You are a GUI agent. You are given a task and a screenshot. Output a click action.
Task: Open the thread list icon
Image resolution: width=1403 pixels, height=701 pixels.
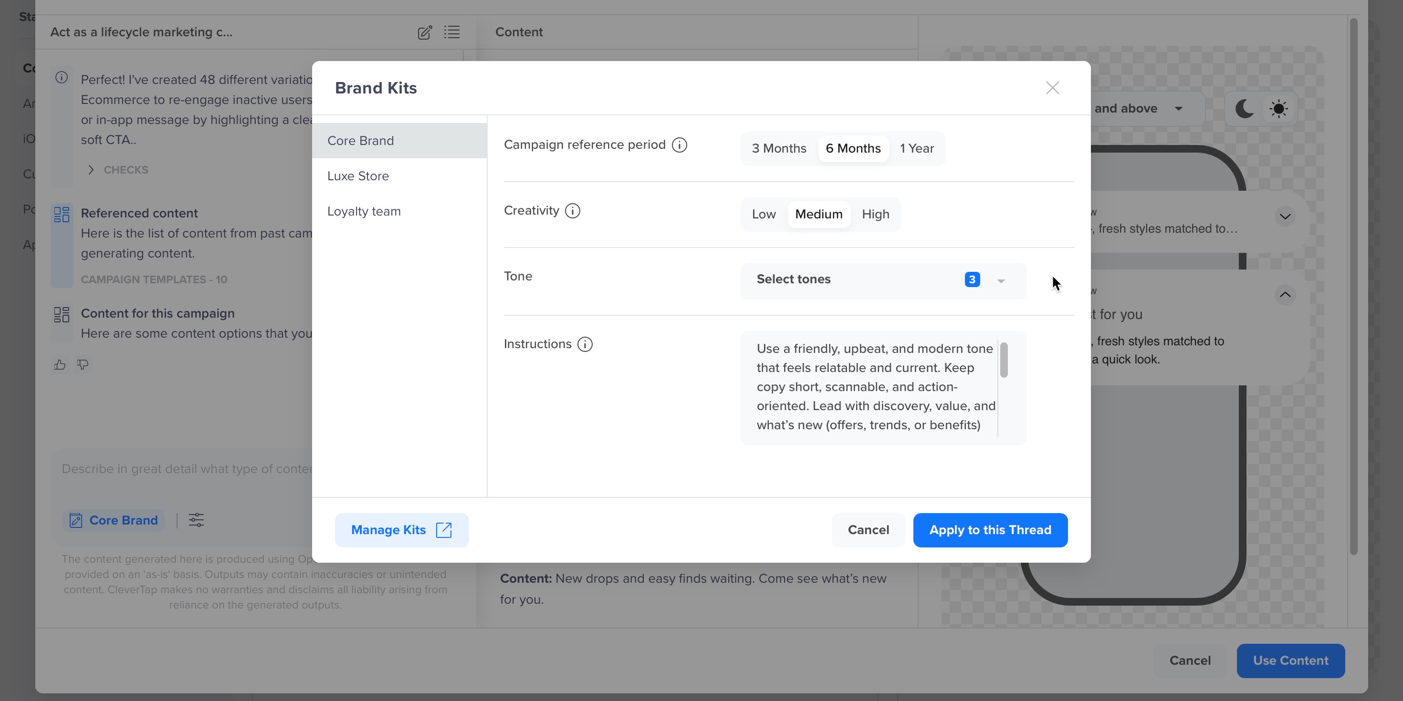pyautogui.click(x=451, y=32)
